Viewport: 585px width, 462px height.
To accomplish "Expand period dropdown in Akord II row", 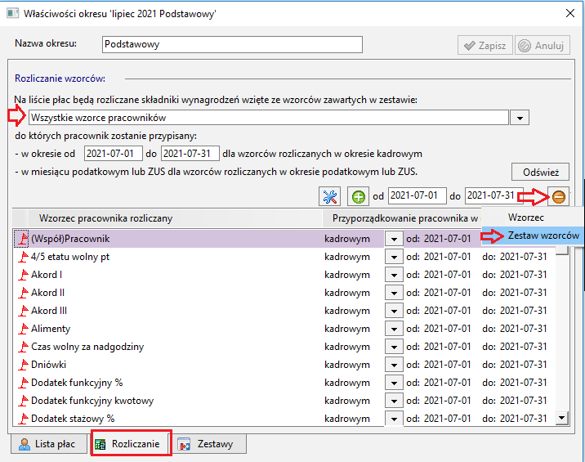I will click(x=394, y=293).
